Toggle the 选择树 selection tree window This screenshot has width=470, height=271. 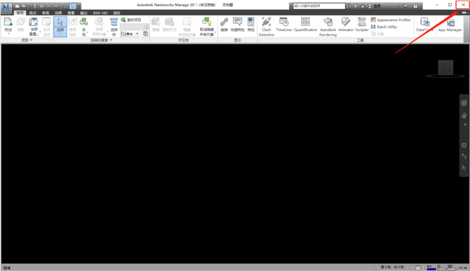coord(114,26)
